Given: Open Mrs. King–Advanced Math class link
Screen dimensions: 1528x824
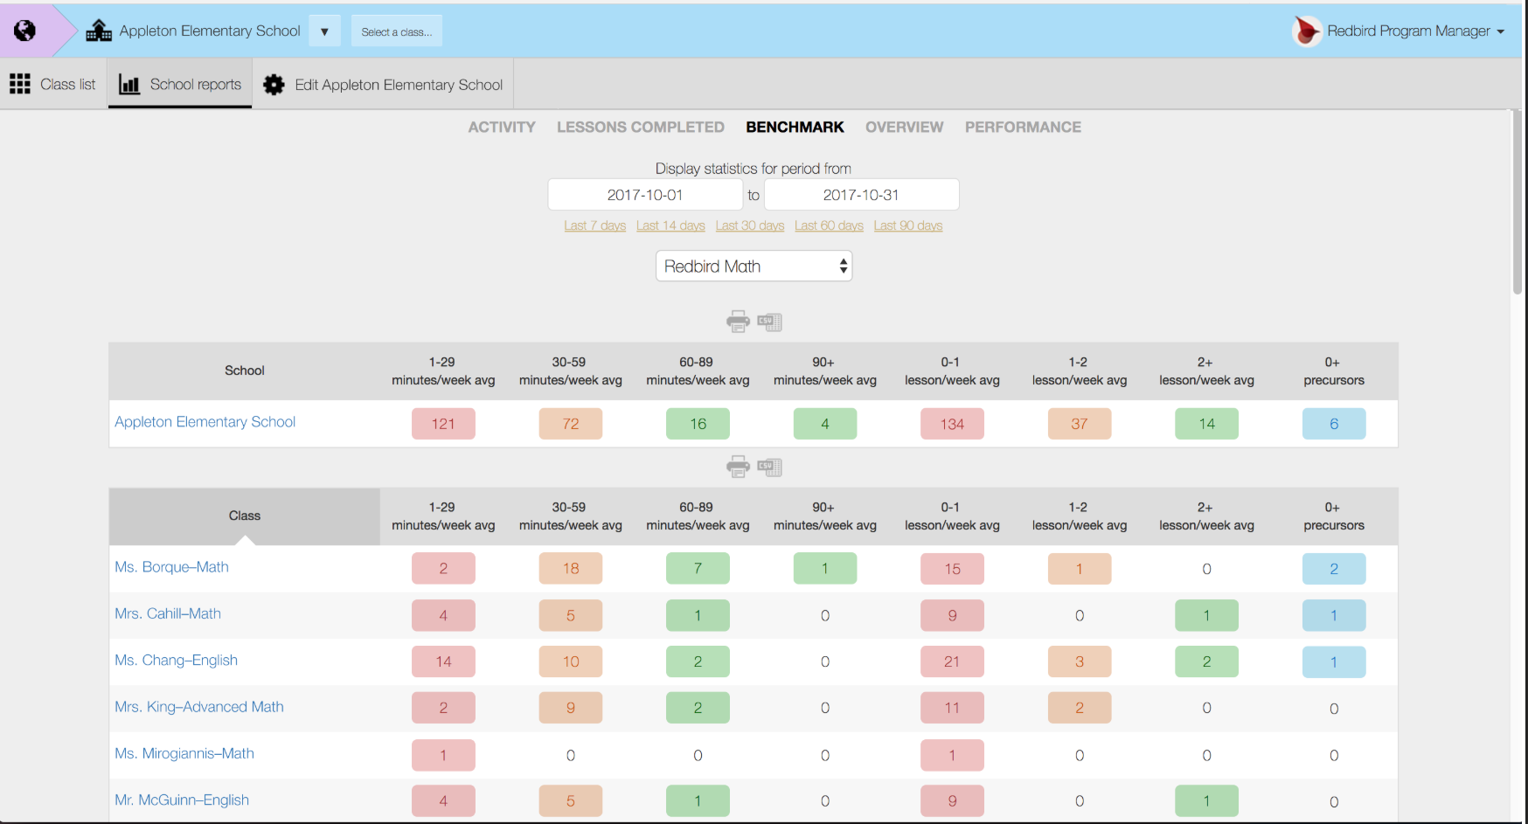Looking at the screenshot, I should click(x=199, y=707).
